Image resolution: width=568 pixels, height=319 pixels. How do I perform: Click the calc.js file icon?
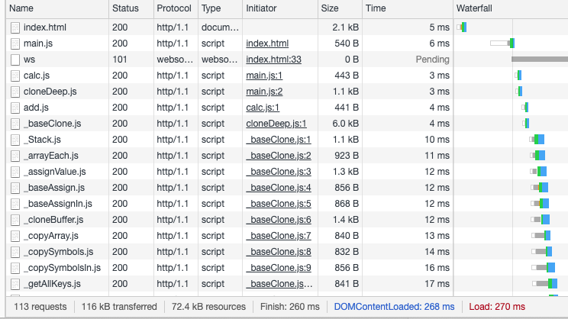(x=15, y=76)
